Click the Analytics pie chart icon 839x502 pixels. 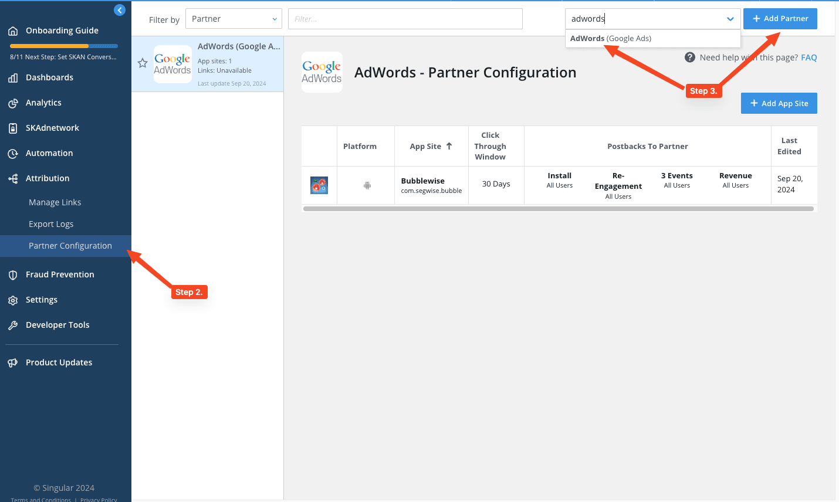13,103
